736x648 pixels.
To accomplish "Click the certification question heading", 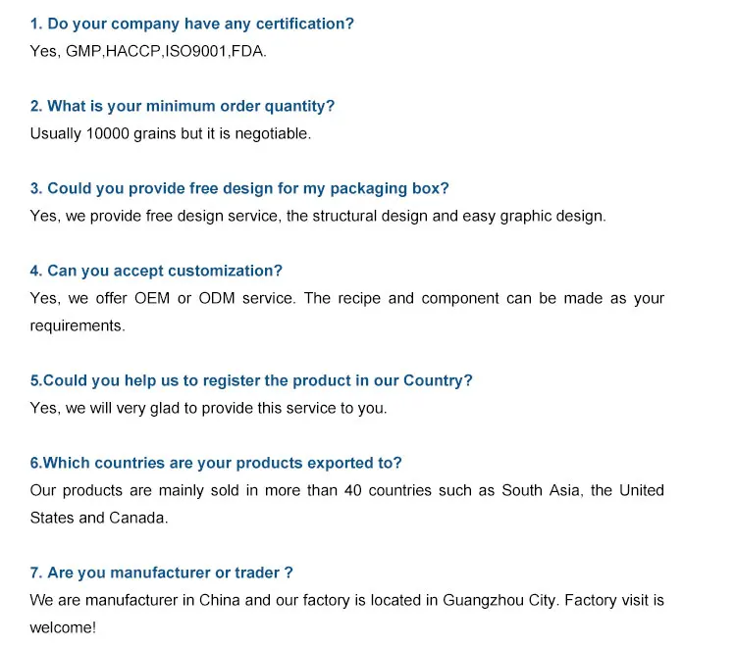I will point(191,24).
